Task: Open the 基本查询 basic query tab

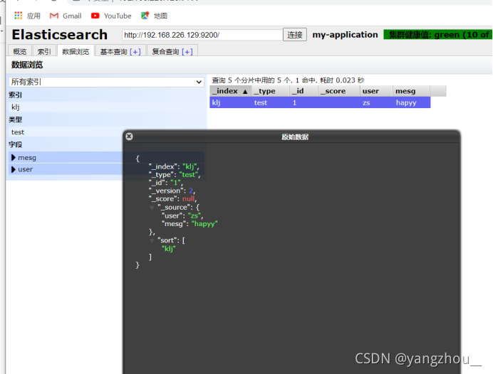Action: (113, 51)
